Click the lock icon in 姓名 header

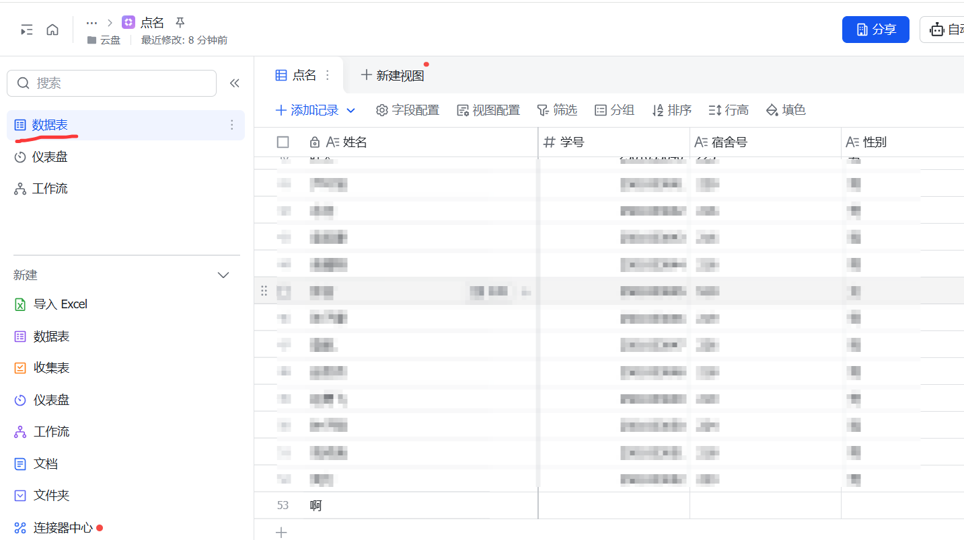(314, 142)
